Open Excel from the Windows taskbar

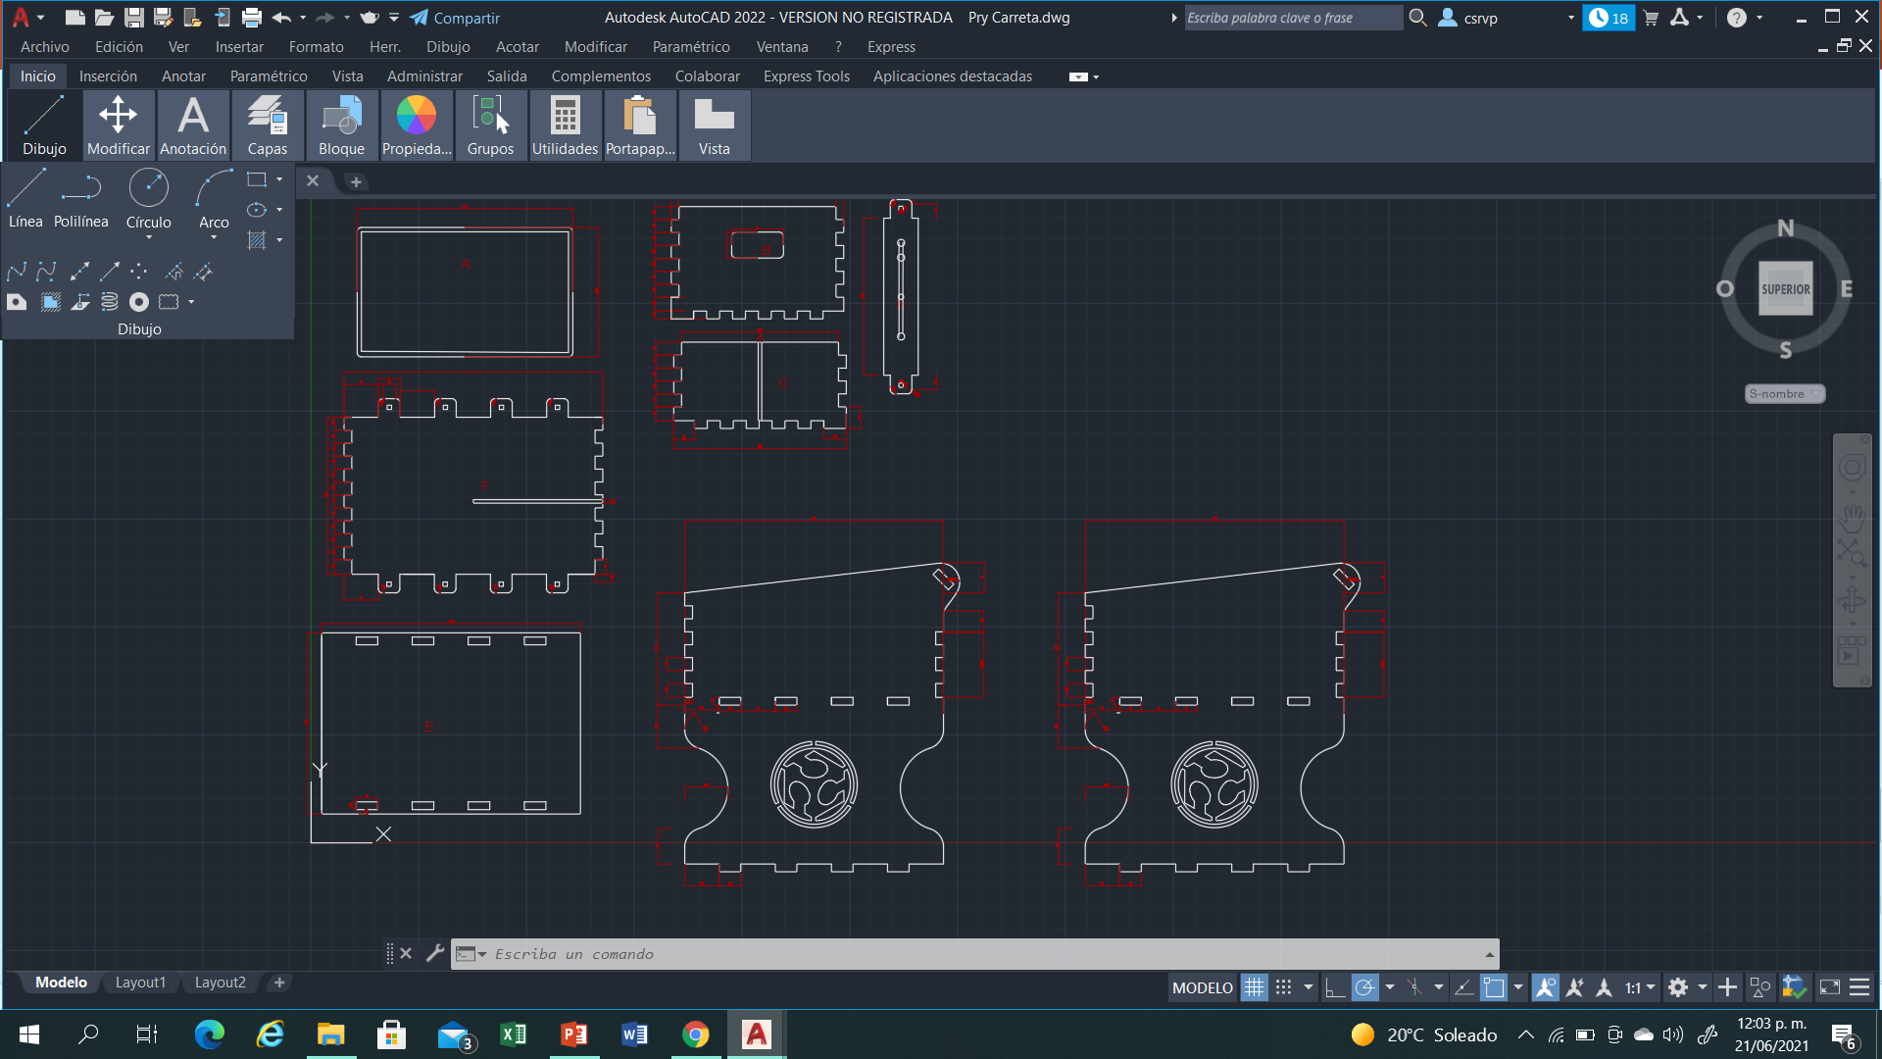pyautogui.click(x=513, y=1034)
